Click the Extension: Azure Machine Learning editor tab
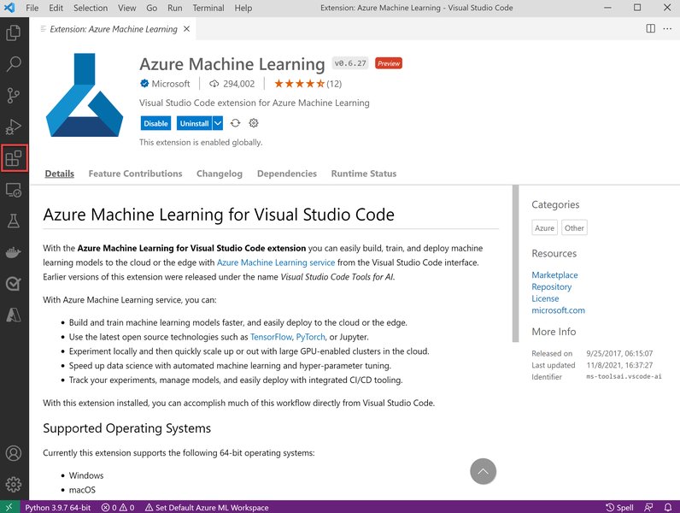 pos(114,29)
